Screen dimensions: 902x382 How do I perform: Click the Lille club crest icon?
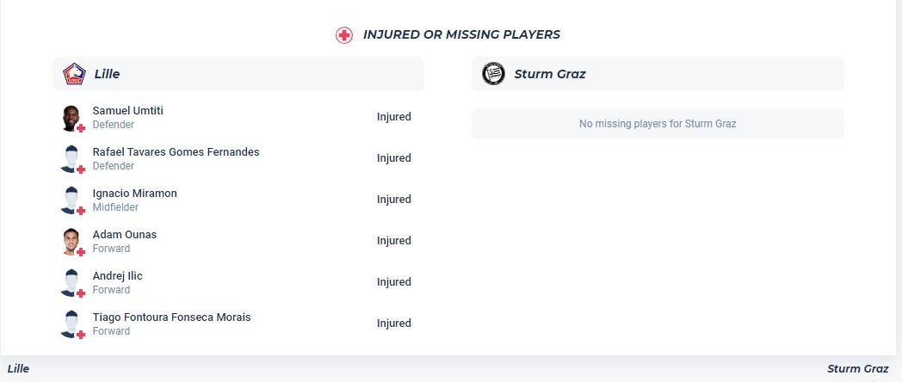tap(74, 74)
